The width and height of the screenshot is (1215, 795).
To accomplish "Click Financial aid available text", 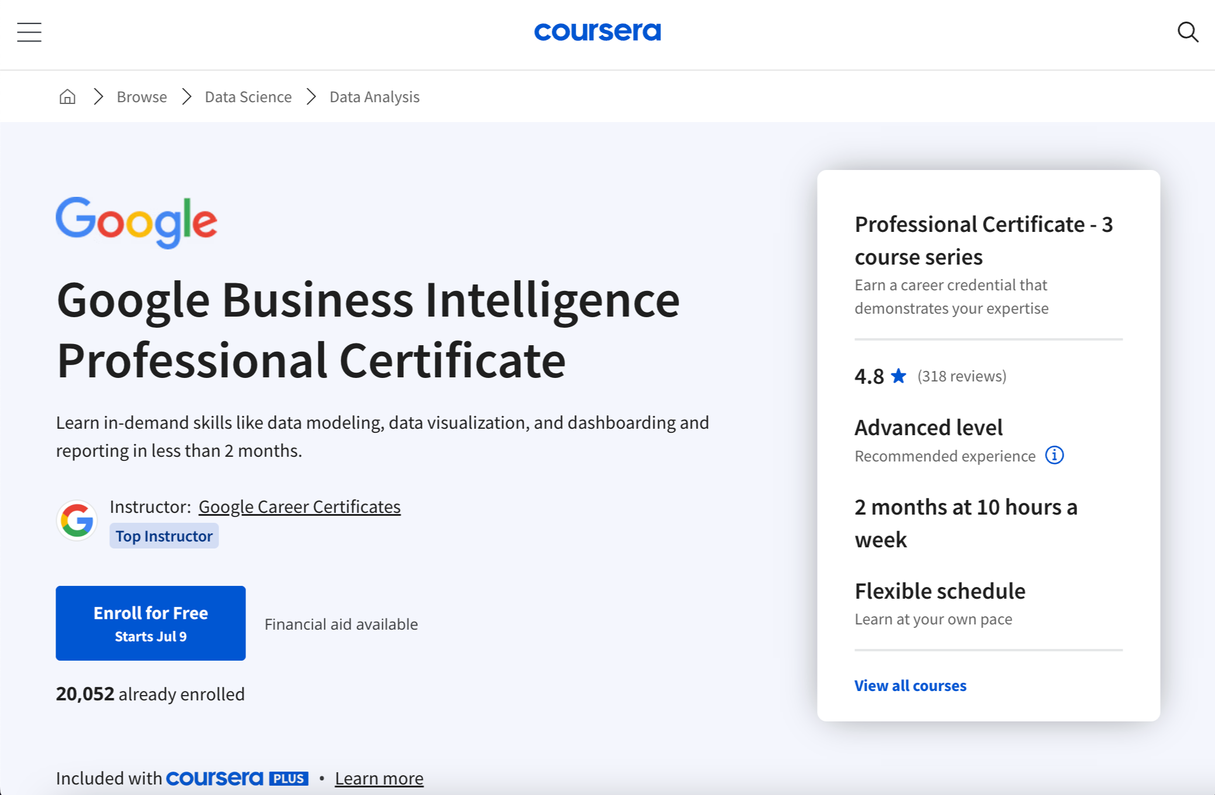I will tap(341, 624).
